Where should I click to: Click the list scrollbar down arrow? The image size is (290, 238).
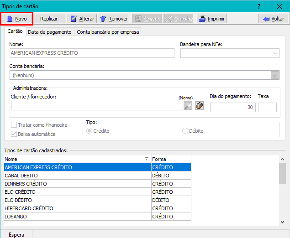click(x=282, y=222)
